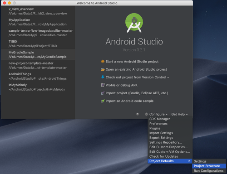Open recent project new-project-template-master

(38, 65)
